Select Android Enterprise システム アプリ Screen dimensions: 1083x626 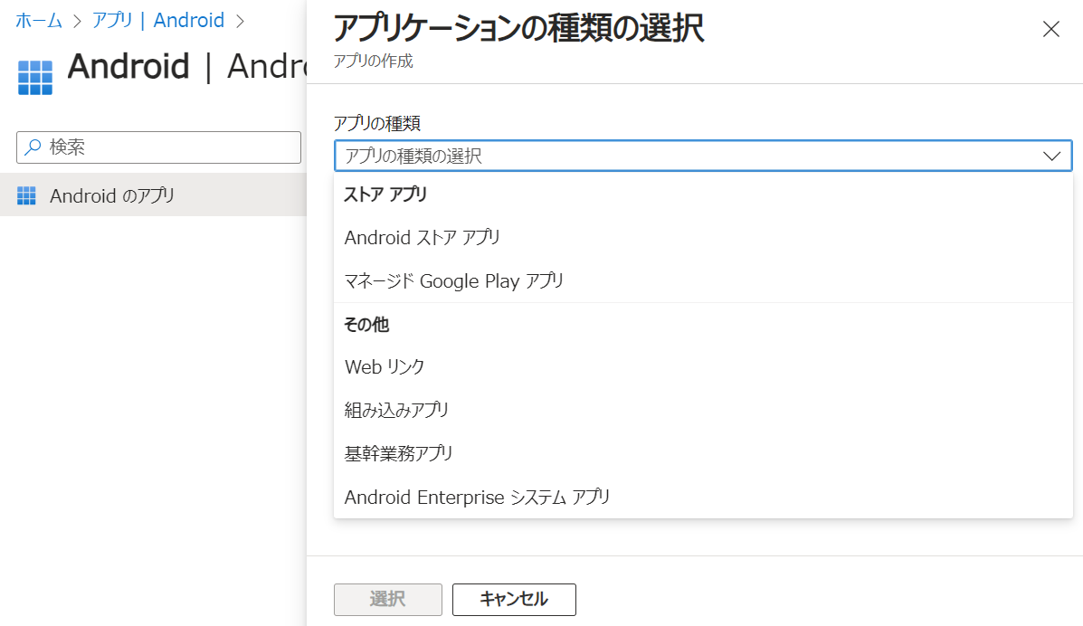[476, 497]
